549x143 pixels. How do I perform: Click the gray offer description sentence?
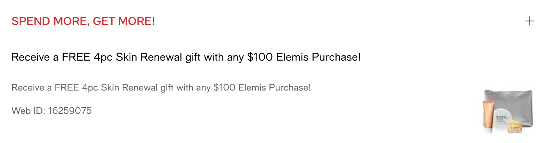[161, 87]
